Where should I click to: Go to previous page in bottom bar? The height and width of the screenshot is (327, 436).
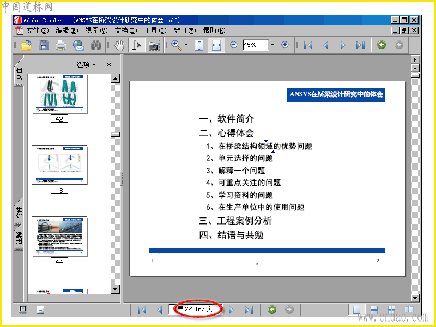pyautogui.click(x=160, y=310)
